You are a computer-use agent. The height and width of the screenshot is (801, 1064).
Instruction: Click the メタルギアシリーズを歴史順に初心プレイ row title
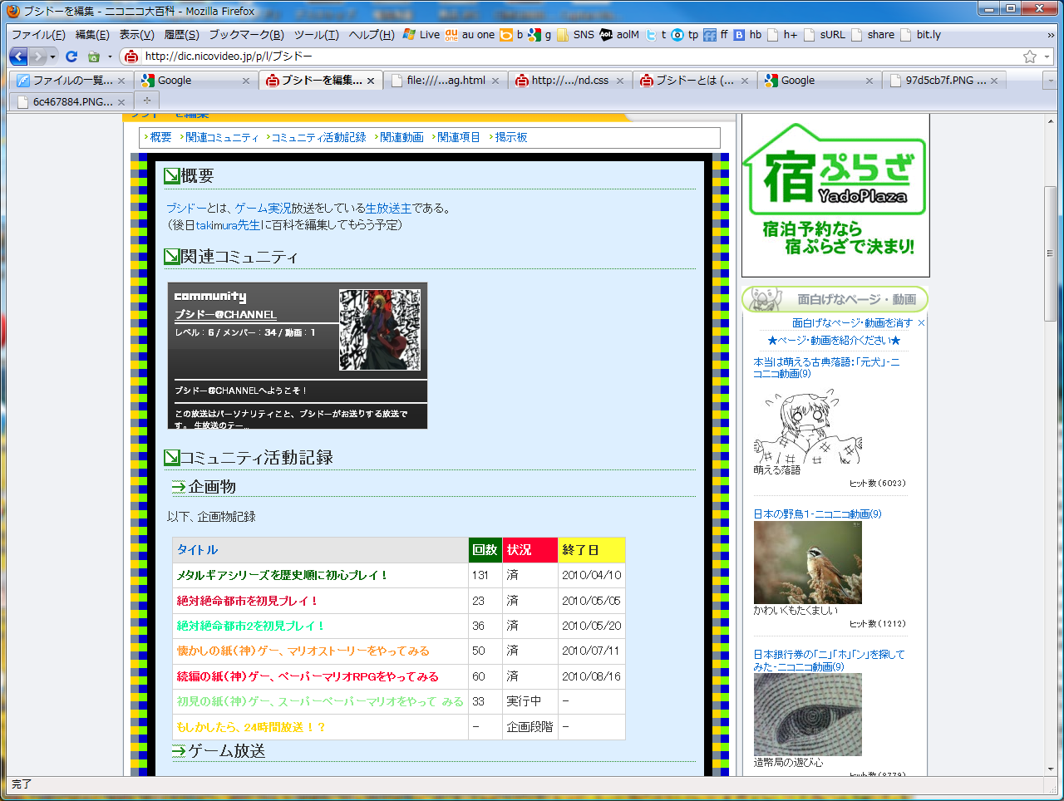click(282, 575)
